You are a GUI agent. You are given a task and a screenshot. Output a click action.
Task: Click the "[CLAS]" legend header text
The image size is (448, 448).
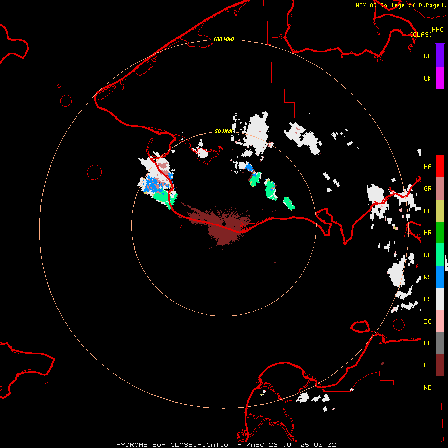point(421,34)
